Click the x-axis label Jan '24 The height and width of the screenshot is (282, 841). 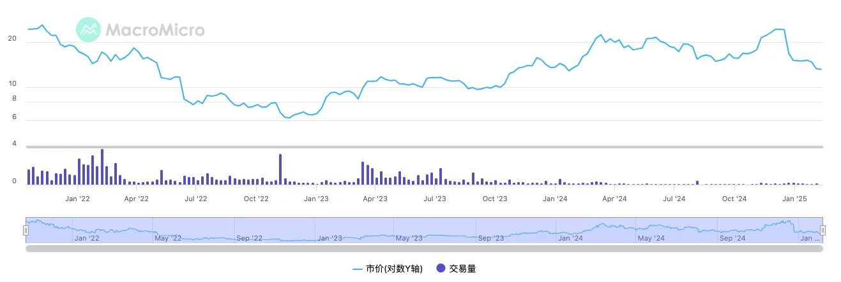[x=555, y=199]
